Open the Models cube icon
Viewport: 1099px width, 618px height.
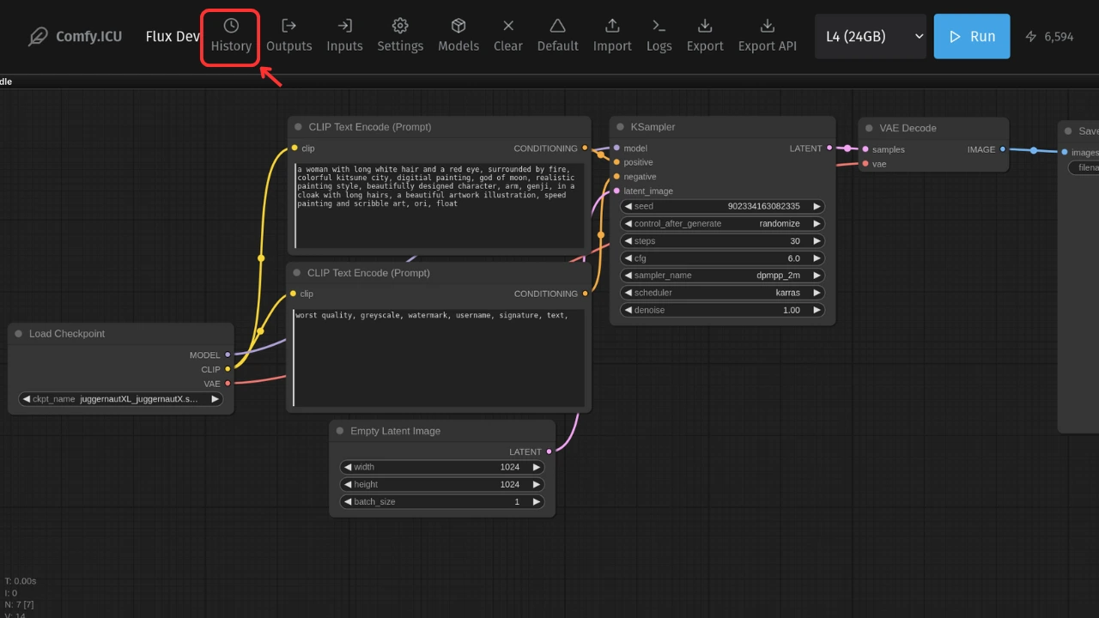point(458,26)
